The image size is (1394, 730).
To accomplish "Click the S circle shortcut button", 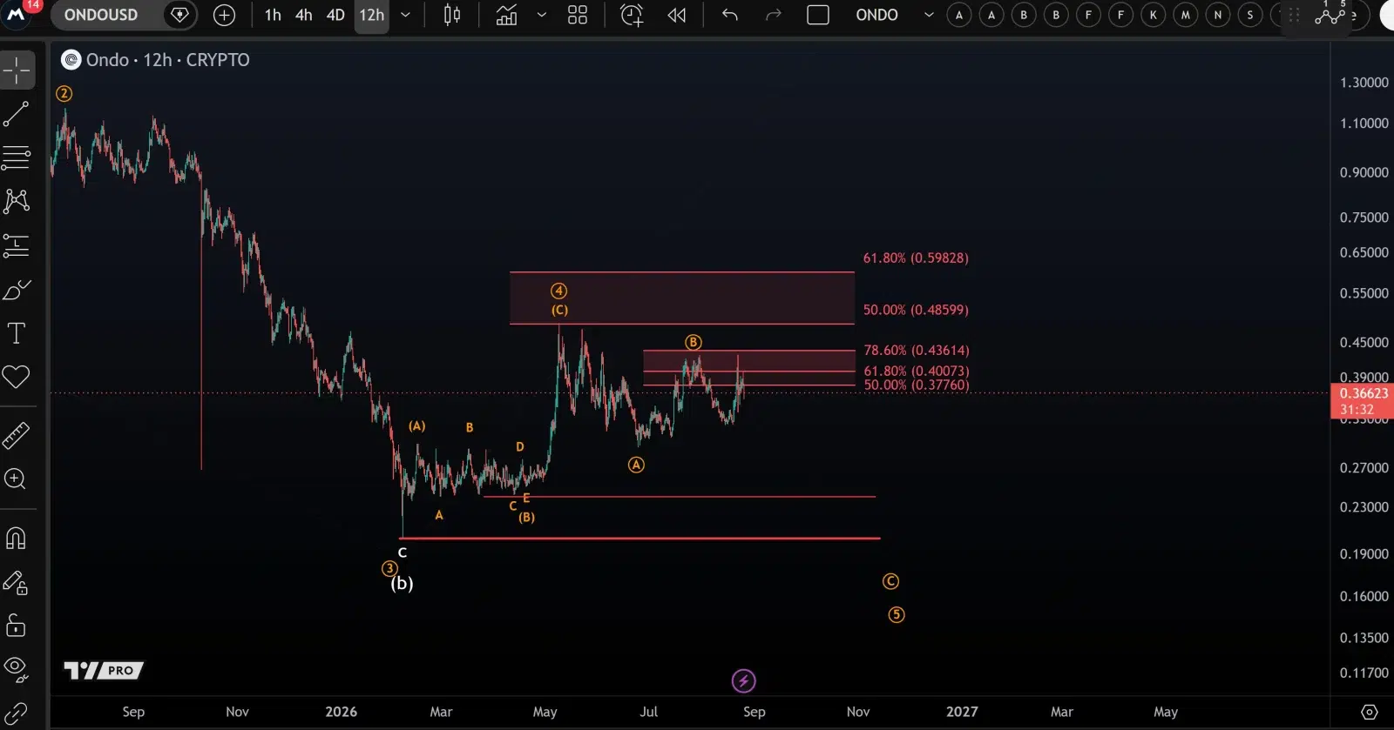I will [1250, 15].
